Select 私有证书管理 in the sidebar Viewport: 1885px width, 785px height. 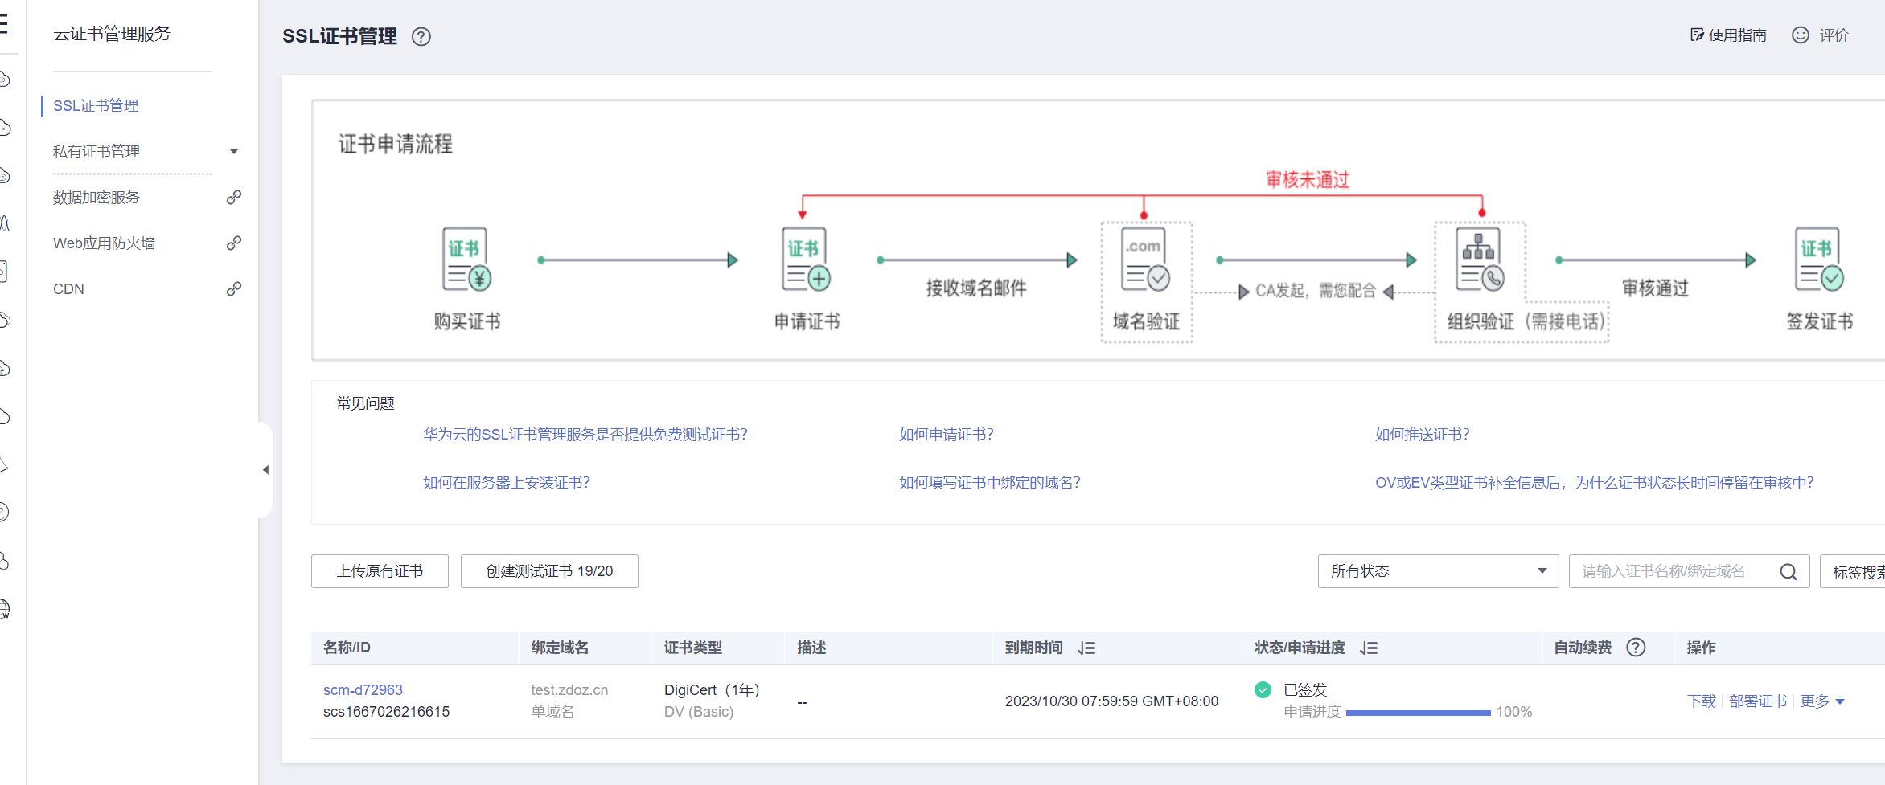[x=97, y=150]
